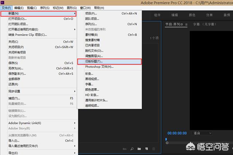Viewport: 233px width, 155px height.
Task: Open the 剪辑(C) menu
Action: [32, 8]
